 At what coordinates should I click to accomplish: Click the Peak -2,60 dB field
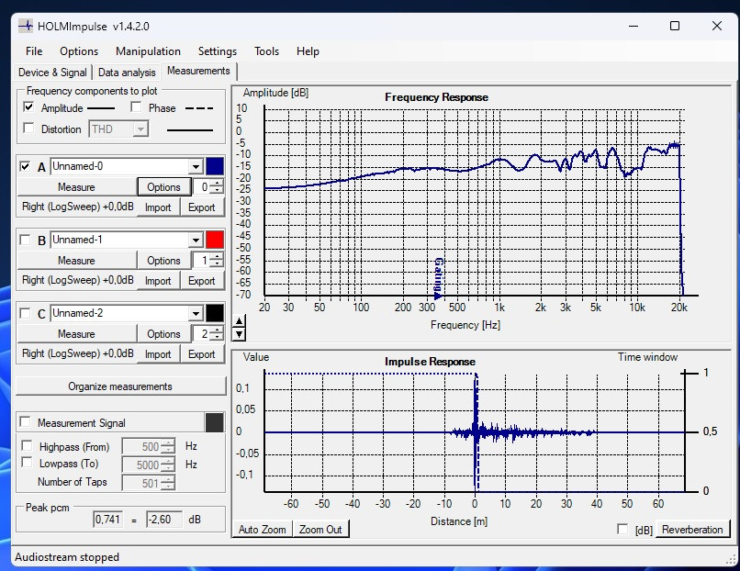pos(163,520)
